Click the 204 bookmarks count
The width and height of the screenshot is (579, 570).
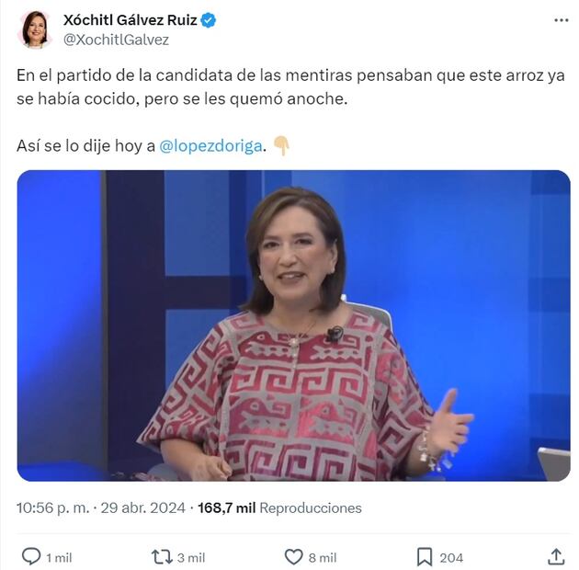click(451, 557)
